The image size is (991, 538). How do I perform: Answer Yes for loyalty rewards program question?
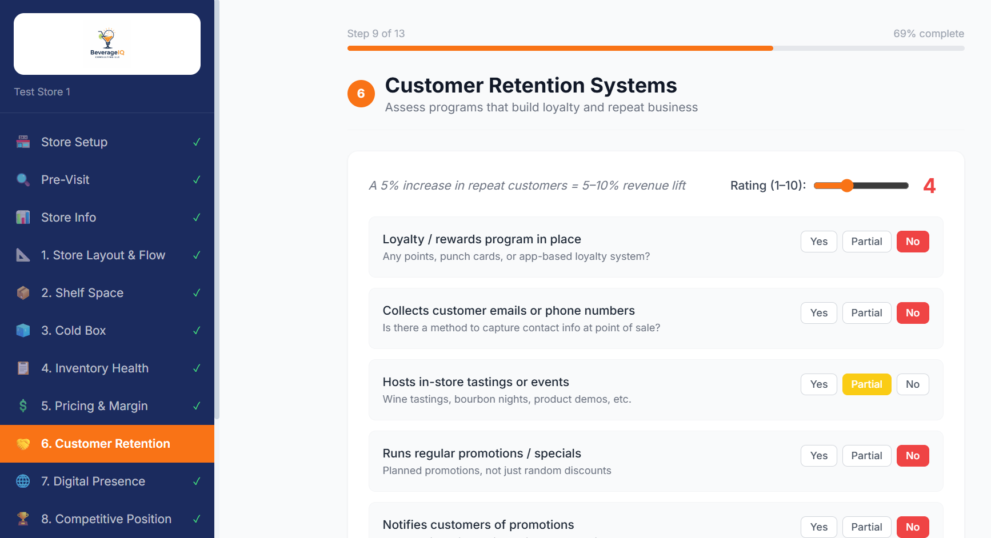point(818,241)
